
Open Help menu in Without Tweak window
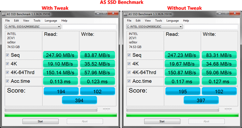[x=186, y=20]
